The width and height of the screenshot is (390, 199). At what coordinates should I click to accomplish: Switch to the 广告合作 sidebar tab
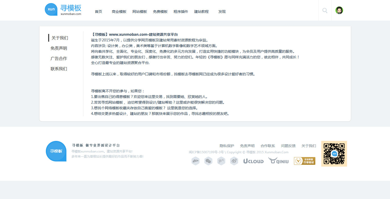tap(59, 59)
